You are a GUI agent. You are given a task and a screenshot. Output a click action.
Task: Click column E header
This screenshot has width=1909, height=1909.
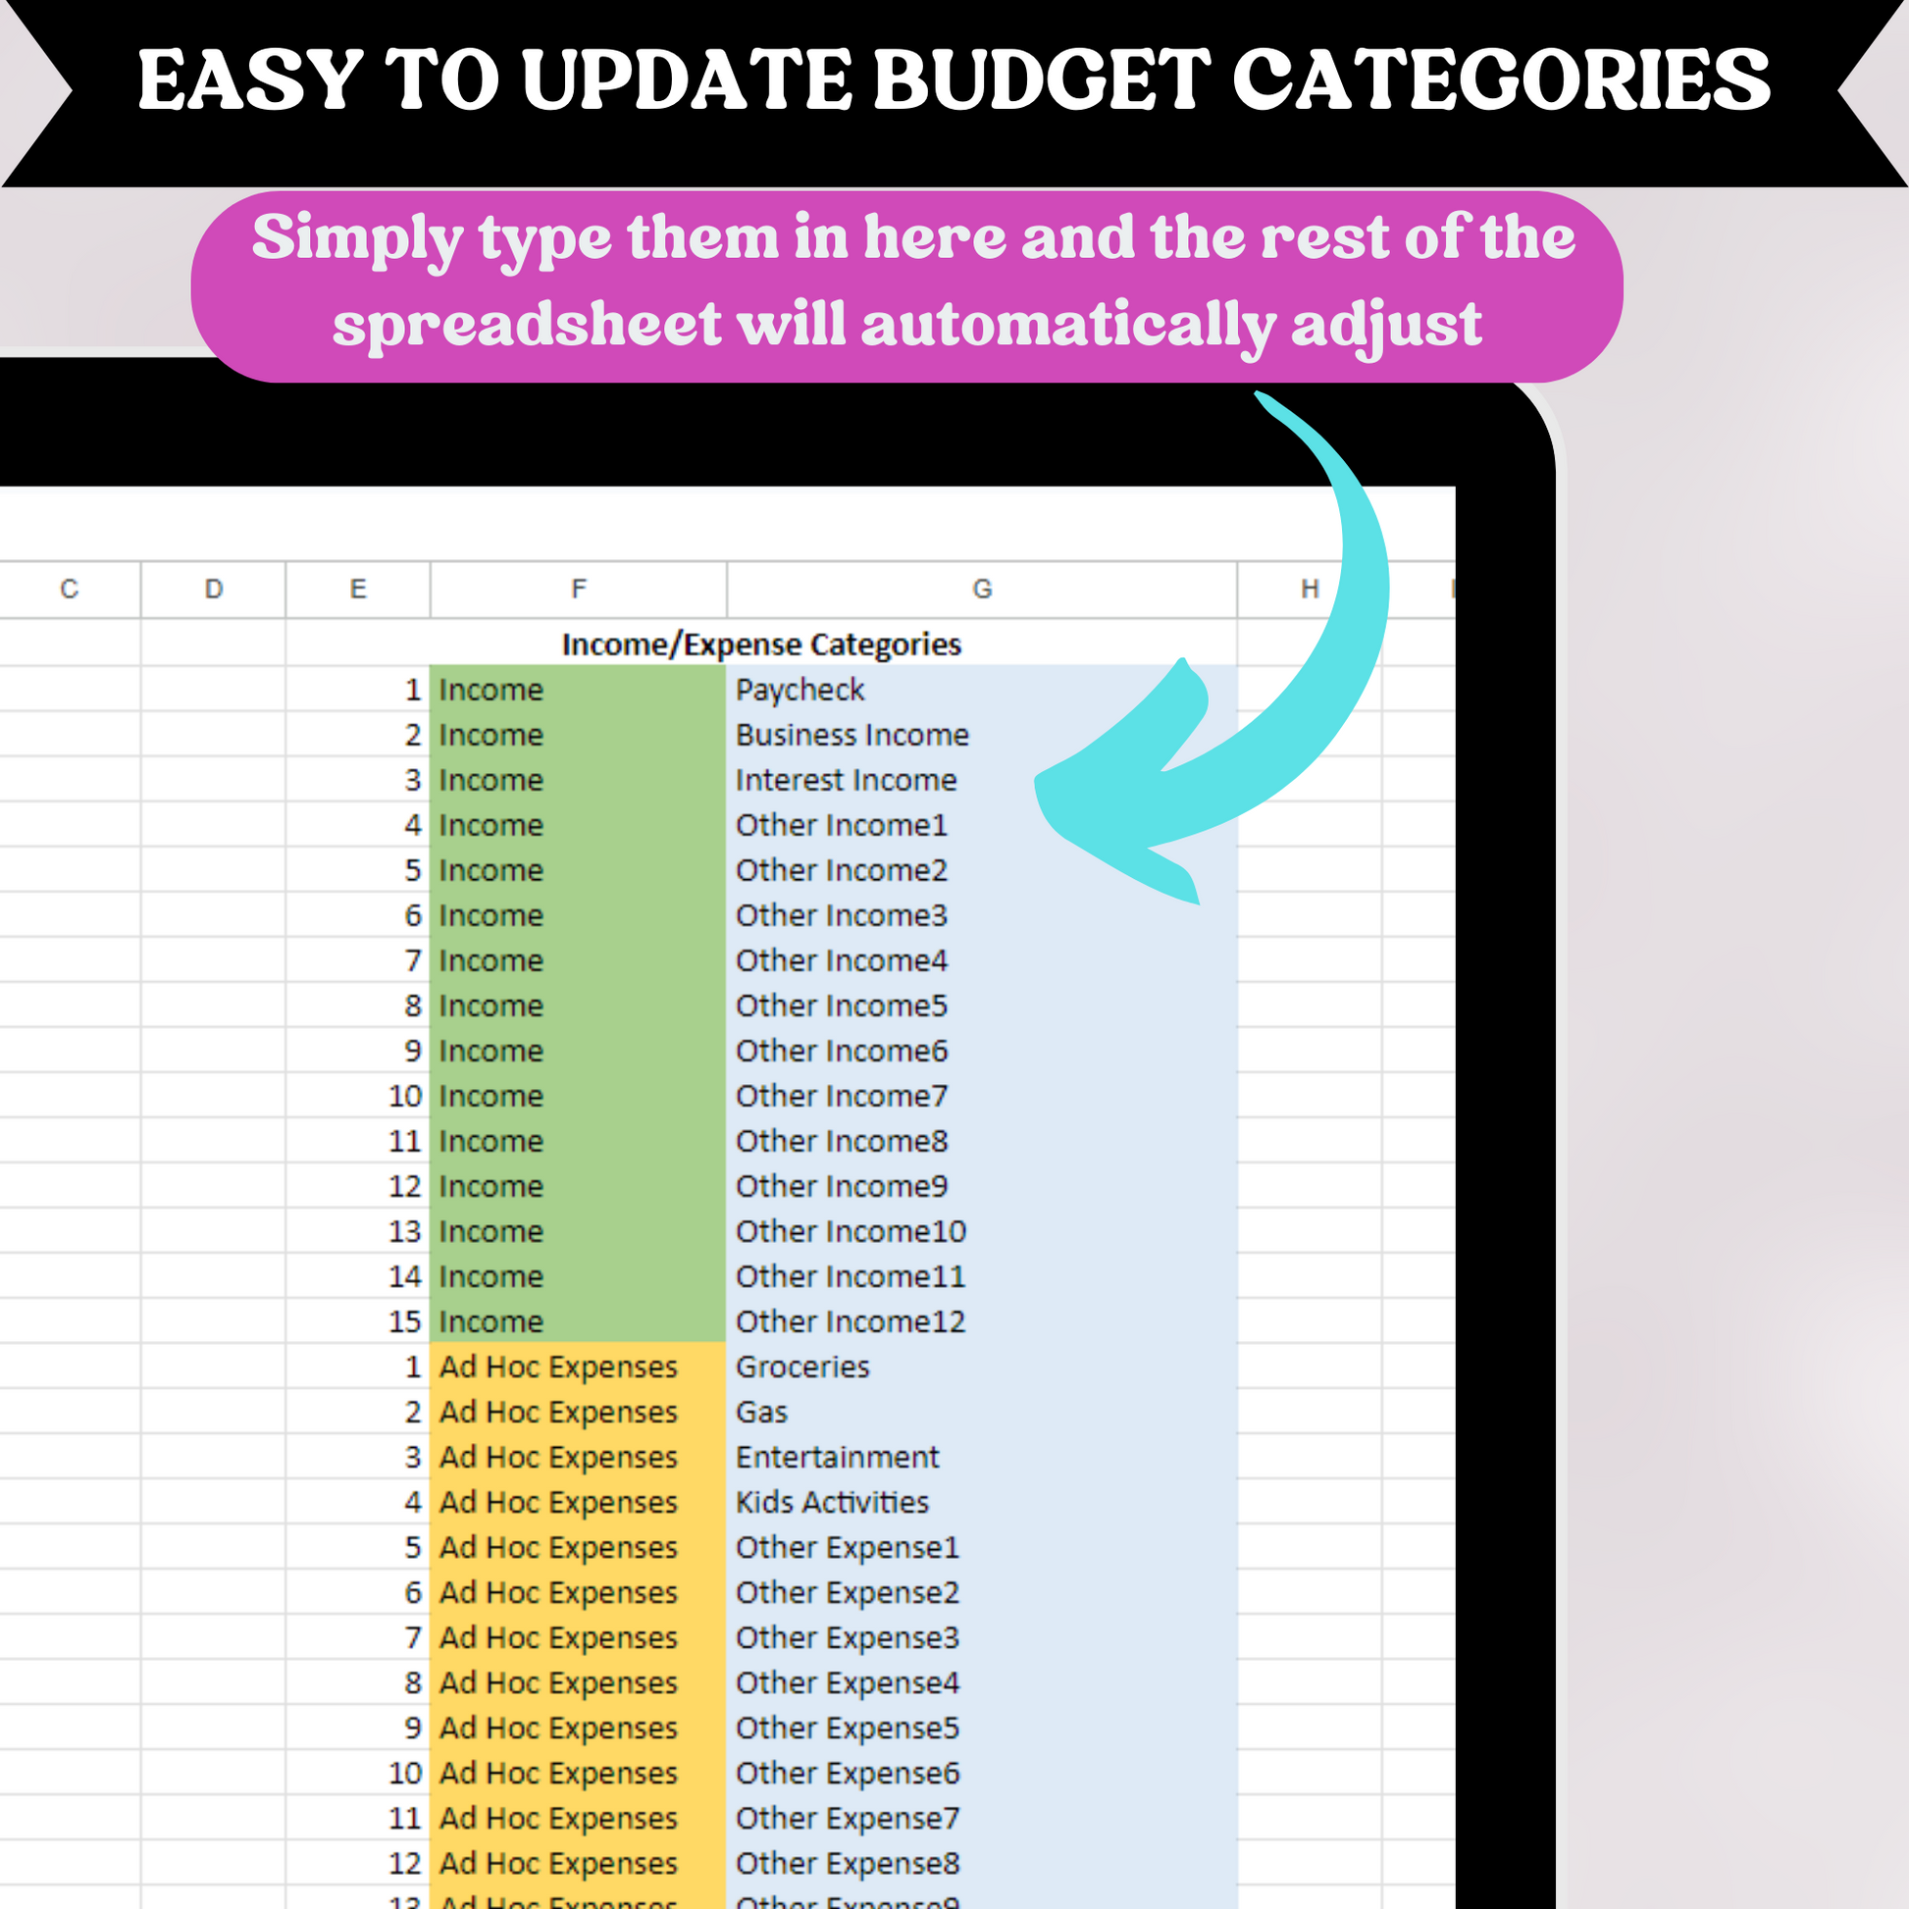[x=358, y=589]
